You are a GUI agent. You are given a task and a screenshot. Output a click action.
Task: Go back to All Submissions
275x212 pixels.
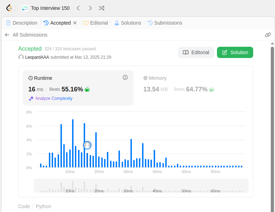26,35
